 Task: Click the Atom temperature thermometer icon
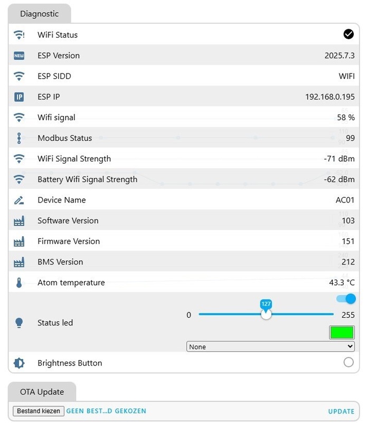pos(19,282)
